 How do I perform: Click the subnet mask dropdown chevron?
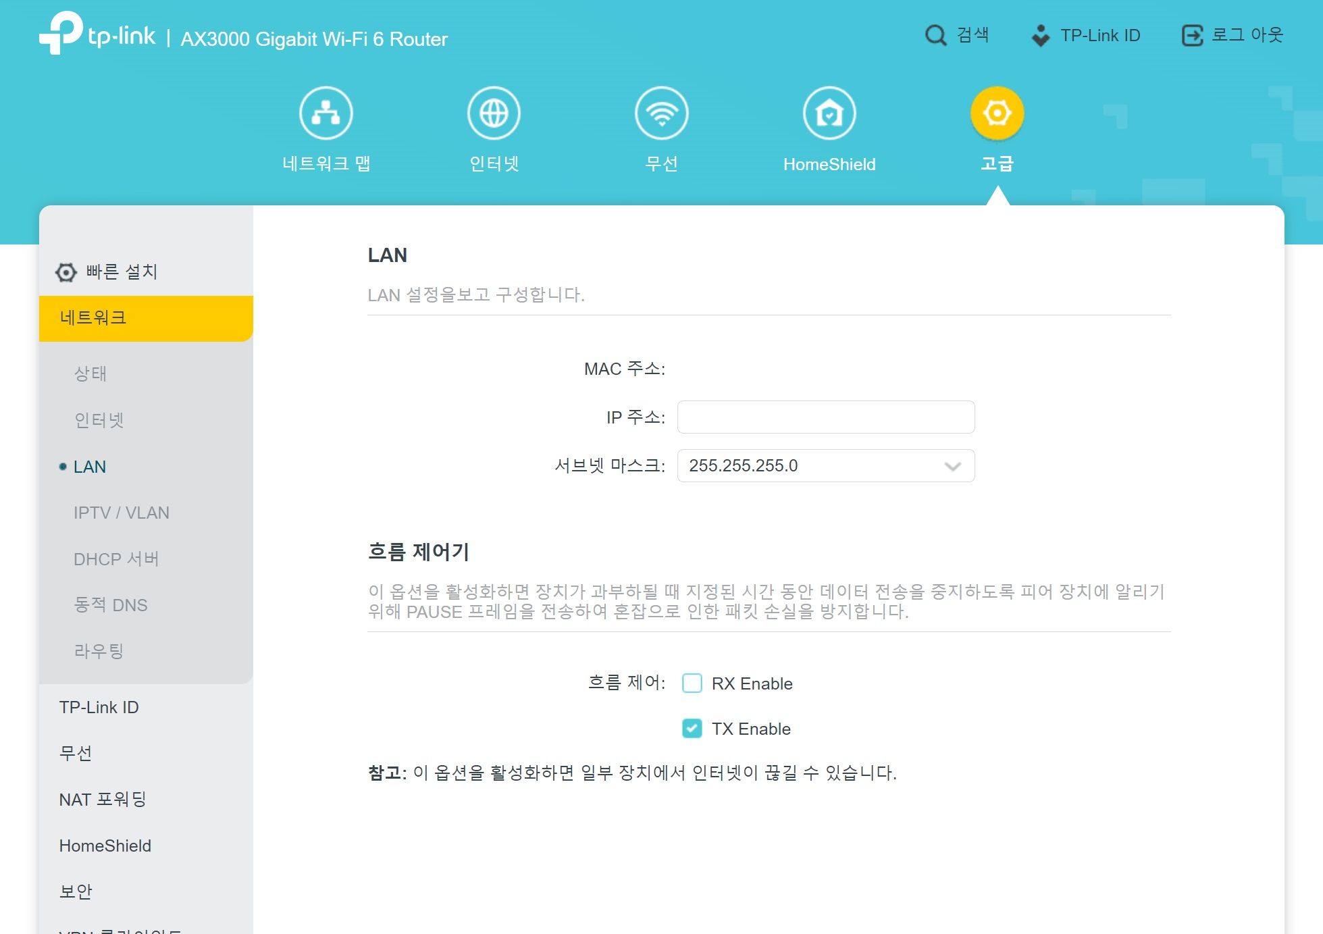[952, 466]
